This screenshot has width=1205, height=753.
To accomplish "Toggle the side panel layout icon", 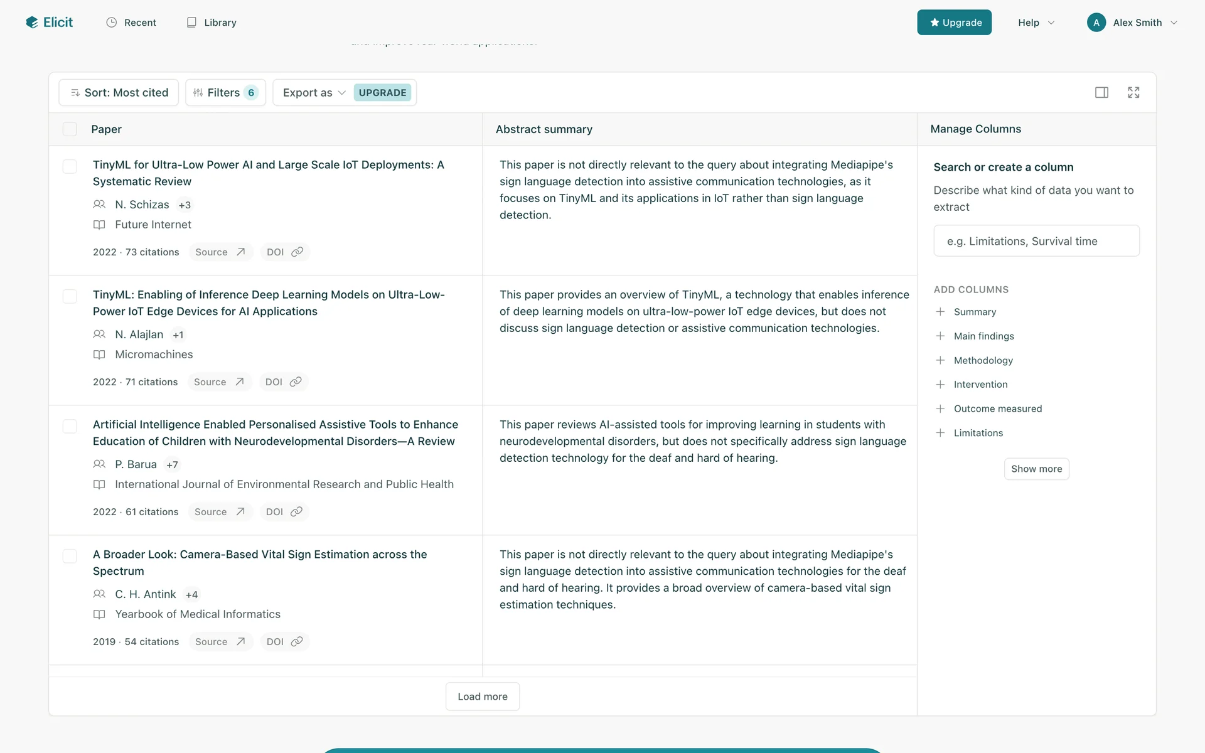I will tap(1101, 93).
